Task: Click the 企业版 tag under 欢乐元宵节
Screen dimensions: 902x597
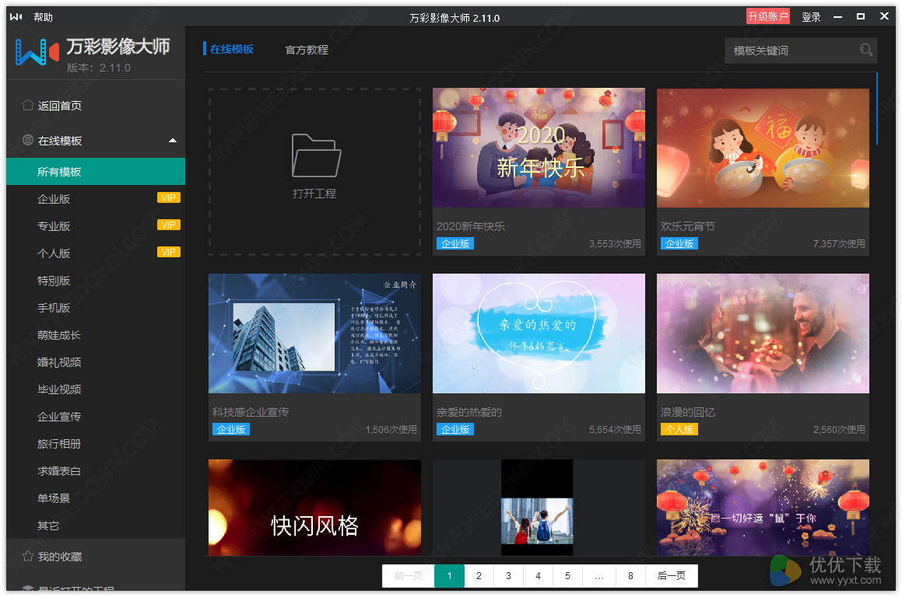Action: [x=679, y=243]
